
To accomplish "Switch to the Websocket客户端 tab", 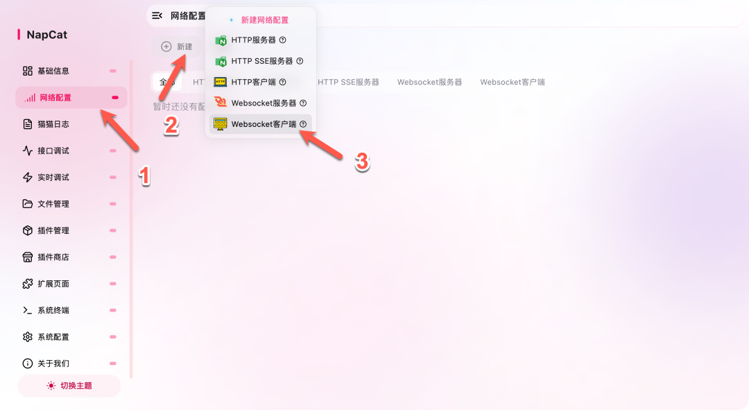I will [512, 82].
